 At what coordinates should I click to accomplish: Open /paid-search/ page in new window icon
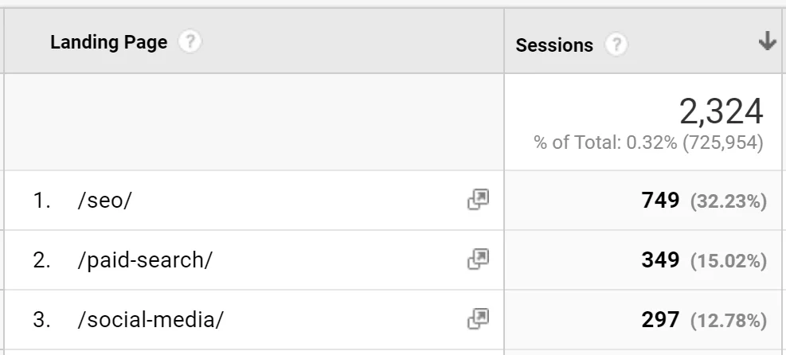click(x=478, y=259)
